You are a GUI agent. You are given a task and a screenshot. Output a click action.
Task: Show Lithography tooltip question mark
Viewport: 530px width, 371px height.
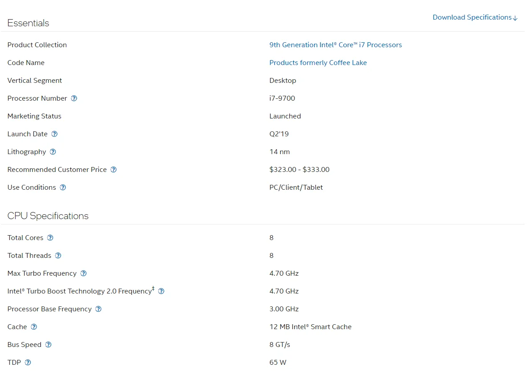(x=53, y=152)
